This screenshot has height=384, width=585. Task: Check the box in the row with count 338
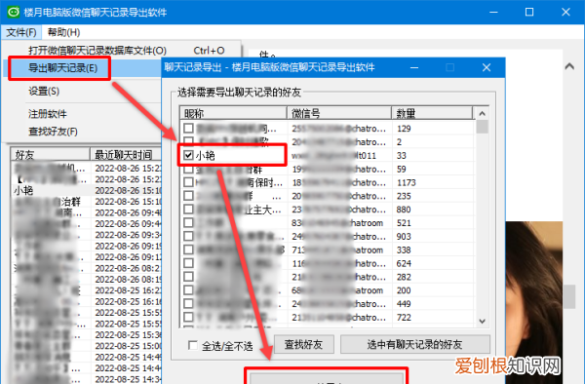(x=188, y=250)
